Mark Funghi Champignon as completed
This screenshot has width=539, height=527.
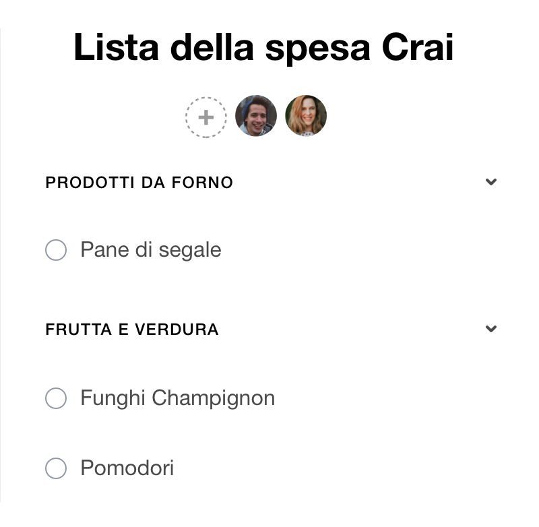click(56, 398)
